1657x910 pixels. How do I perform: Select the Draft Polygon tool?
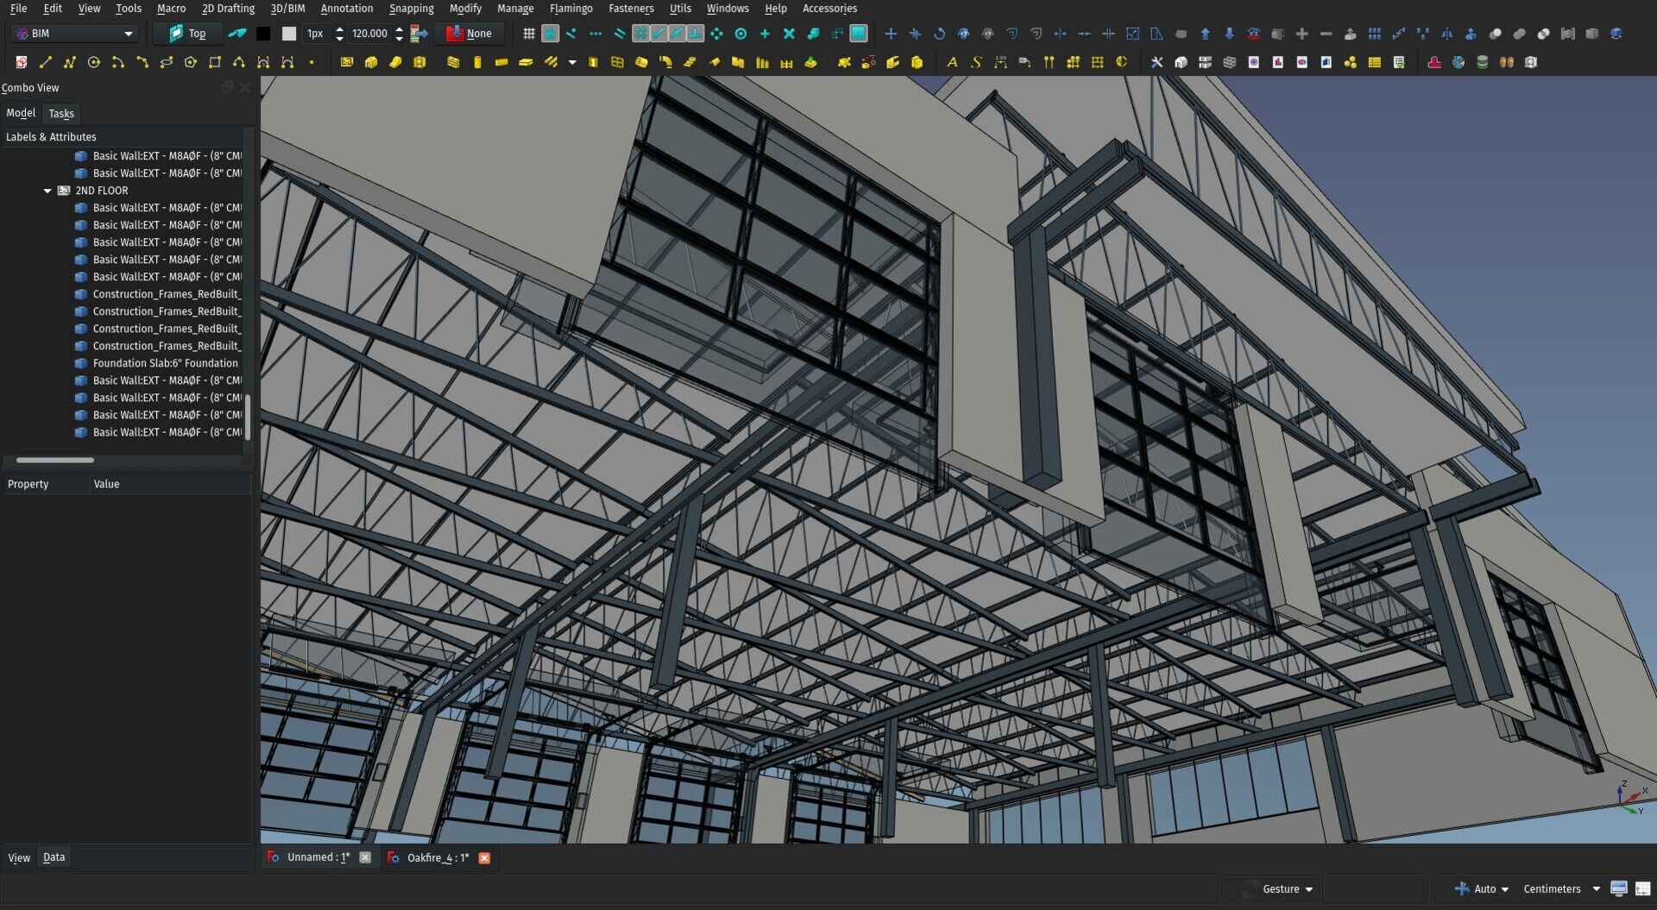tap(191, 62)
